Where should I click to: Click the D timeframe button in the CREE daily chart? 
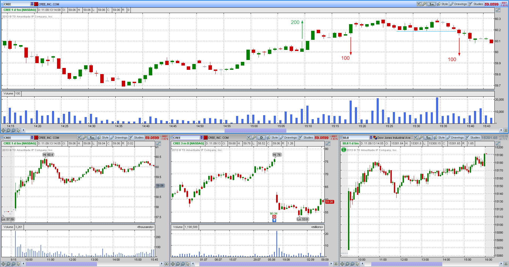261,137
